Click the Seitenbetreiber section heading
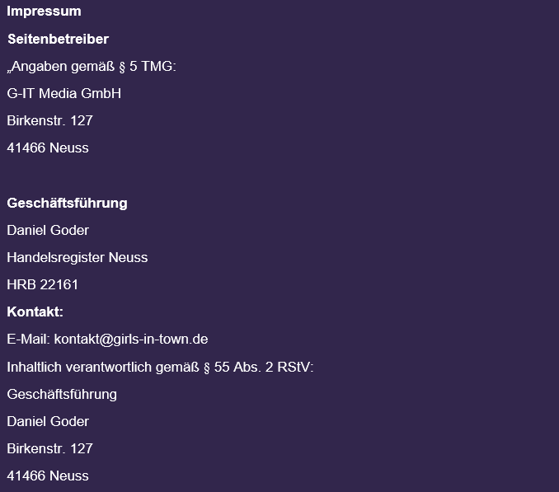The width and height of the screenshot is (559, 492). tap(58, 39)
